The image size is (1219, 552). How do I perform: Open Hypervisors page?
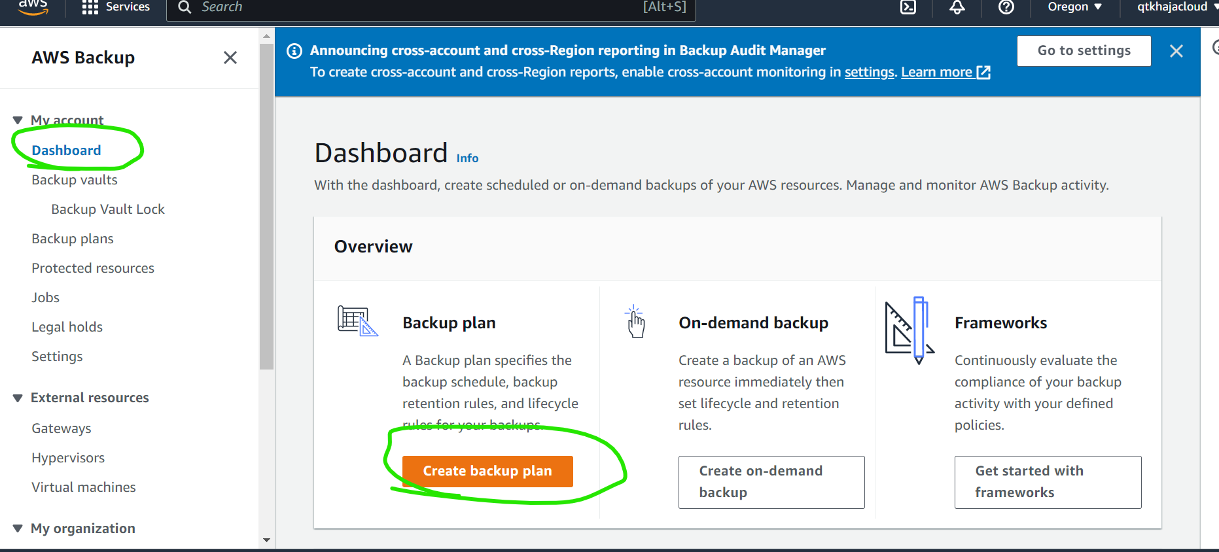[x=68, y=458]
